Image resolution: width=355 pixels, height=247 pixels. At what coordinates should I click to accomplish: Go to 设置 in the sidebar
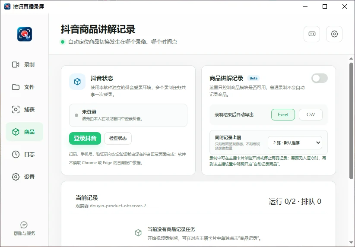(25, 177)
